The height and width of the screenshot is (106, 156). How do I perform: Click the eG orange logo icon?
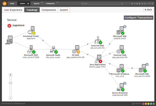pyautogui.click(x=4, y=4)
